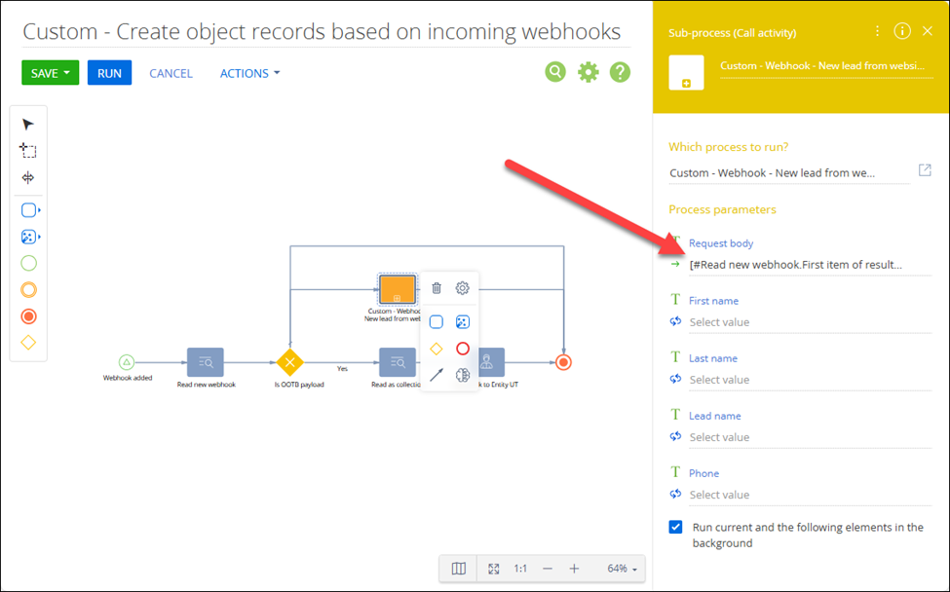
Task: Expand the SAVE button dropdown
Action: [67, 73]
